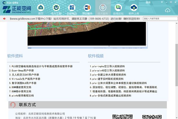Open 添加塔位、塔位调整 video item

[x=124, y=87]
